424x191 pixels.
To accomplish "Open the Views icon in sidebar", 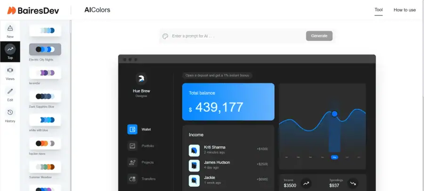I will point(10,70).
